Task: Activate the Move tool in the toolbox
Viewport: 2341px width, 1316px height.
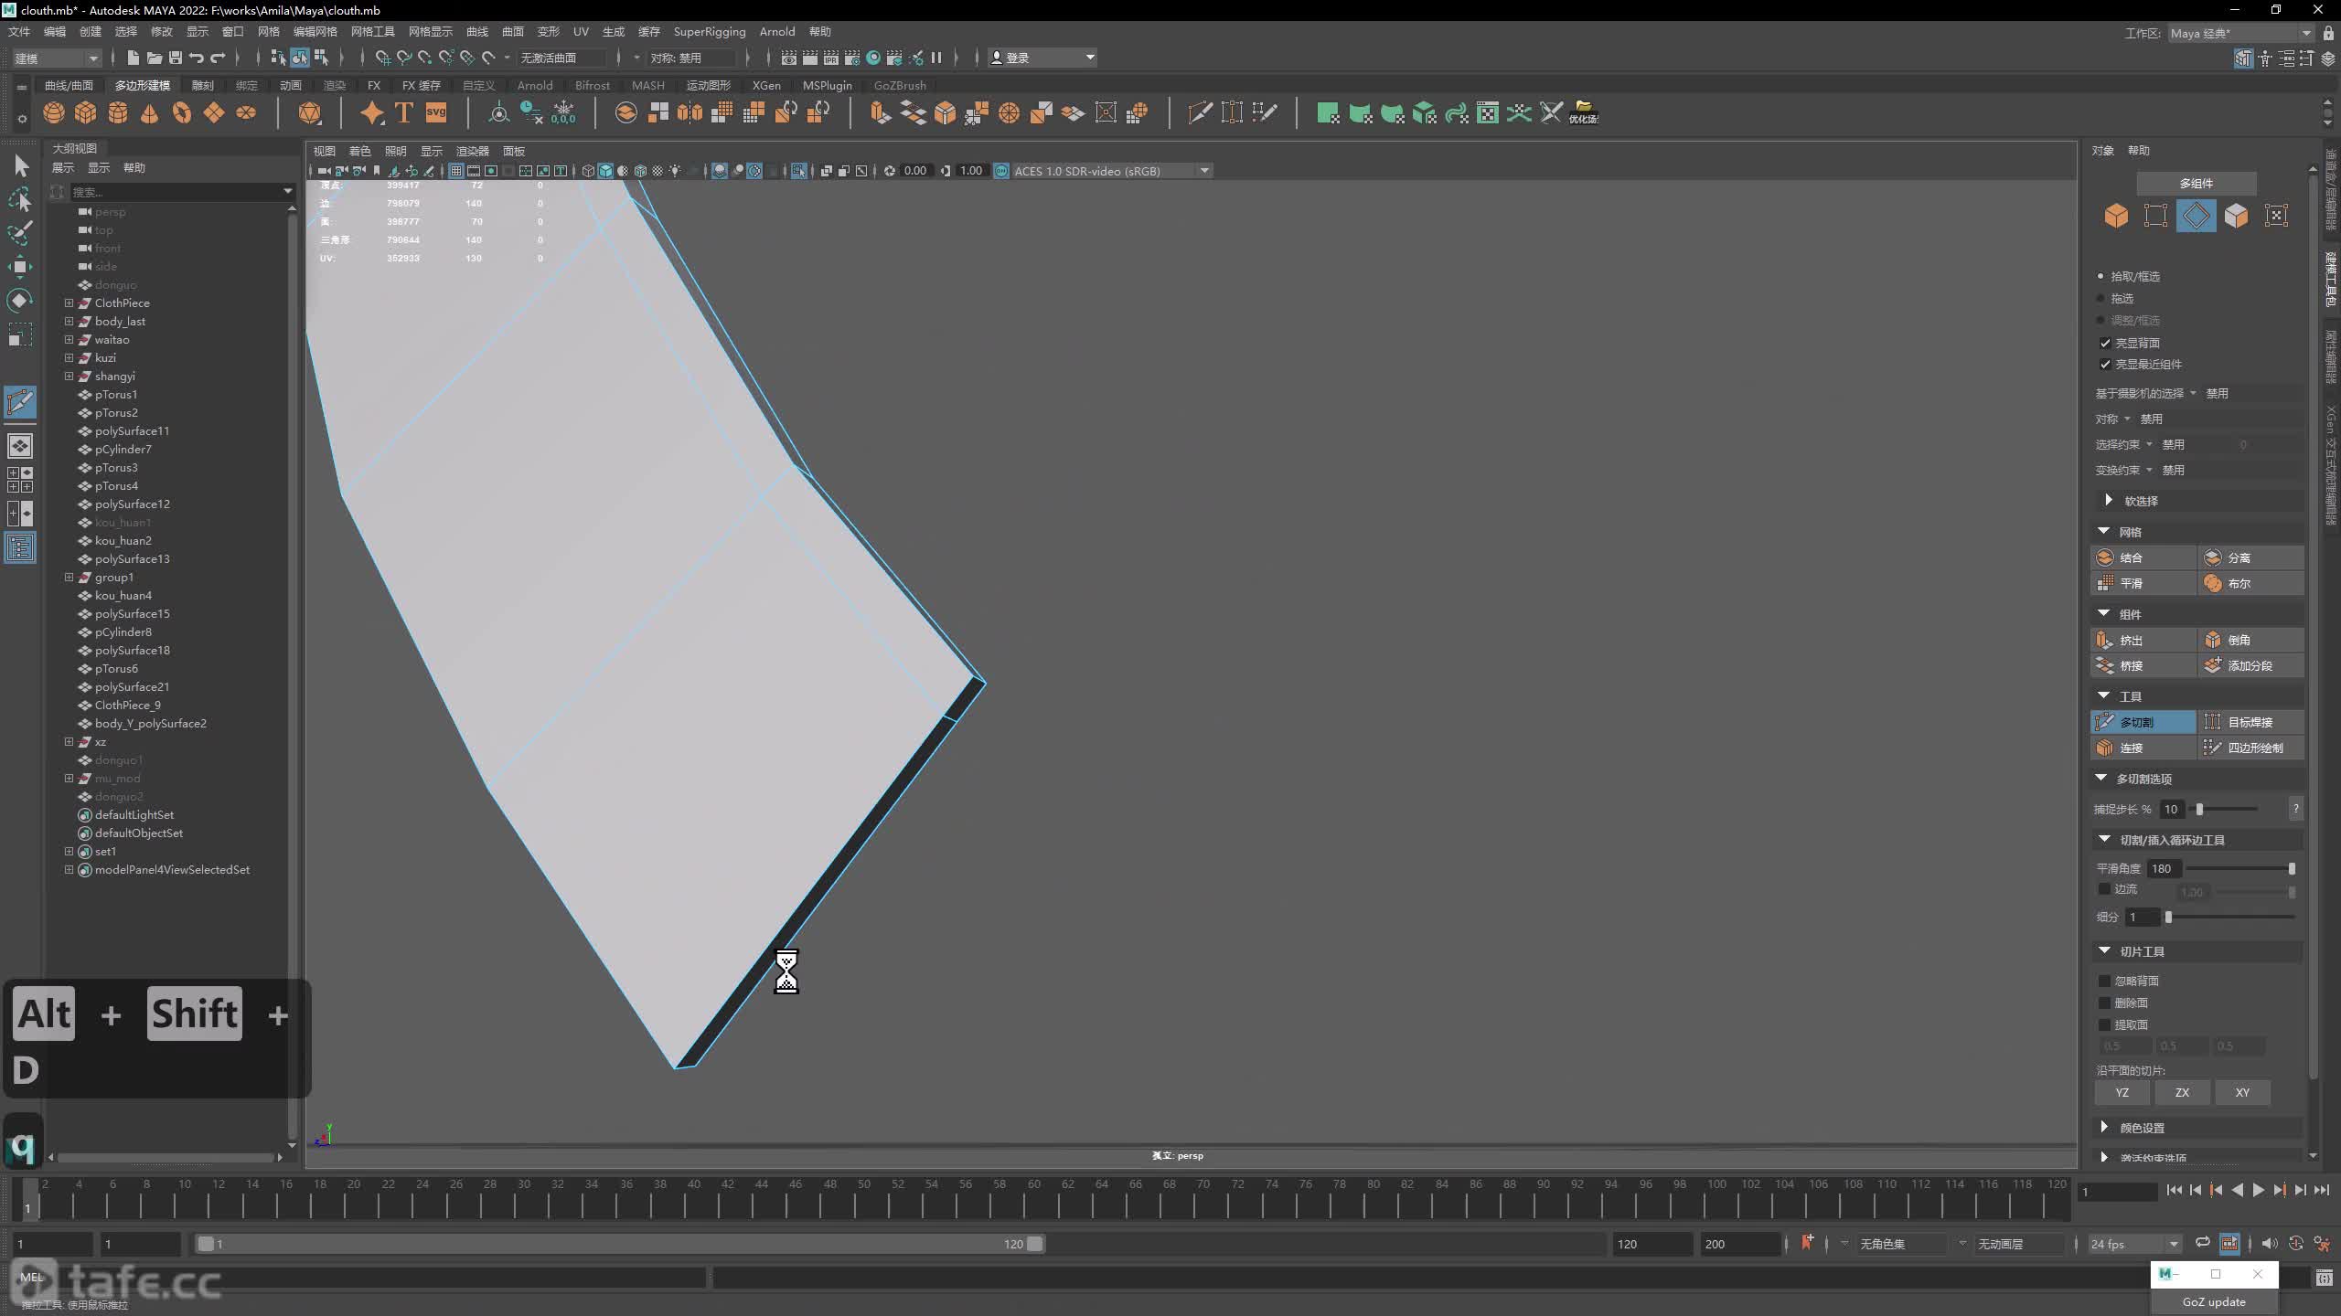Action: pyautogui.click(x=20, y=267)
